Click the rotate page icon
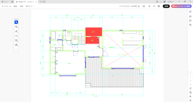Image resolution: width=193 pixels, height=102 pixels. 190,89
